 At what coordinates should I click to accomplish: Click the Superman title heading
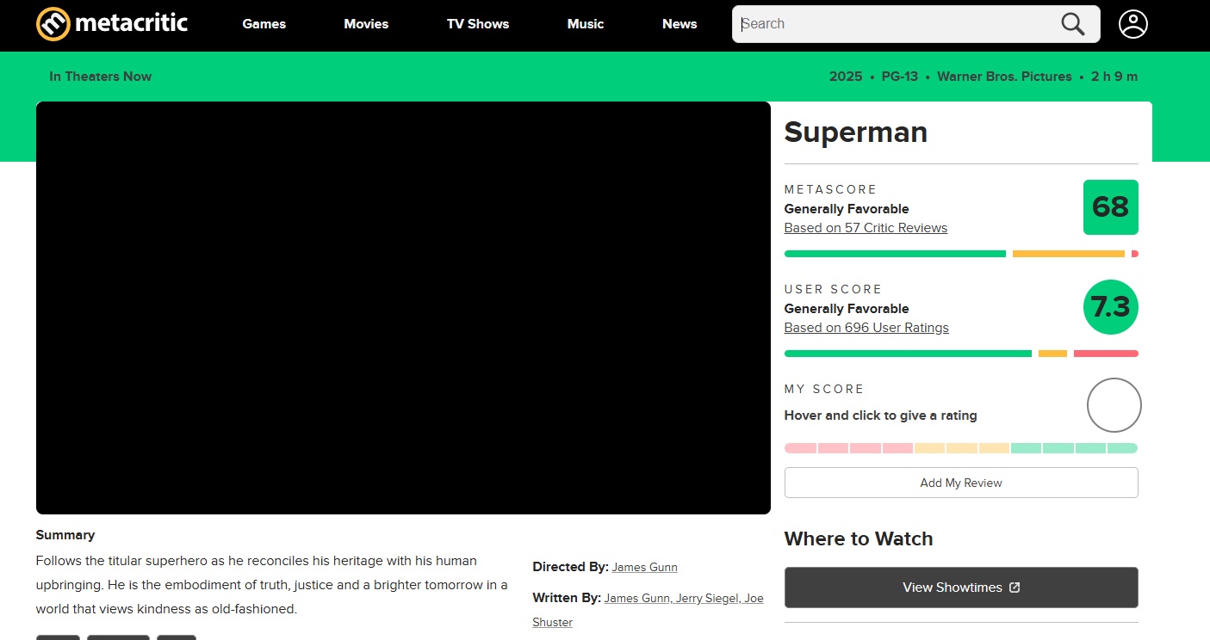(856, 132)
